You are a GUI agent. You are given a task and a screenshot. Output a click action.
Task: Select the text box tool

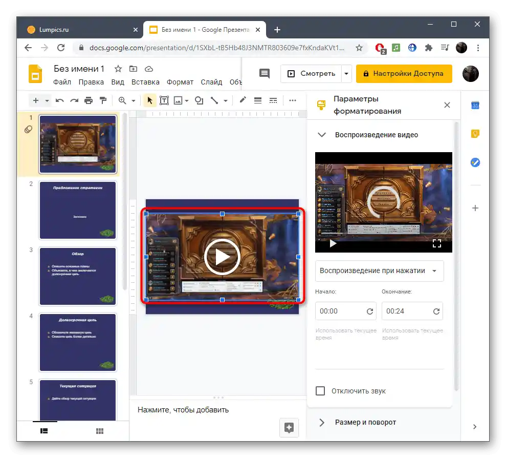point(164,101)
